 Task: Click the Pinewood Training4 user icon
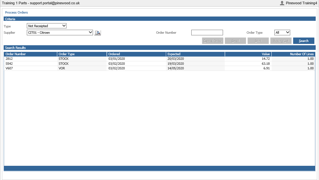282,3
